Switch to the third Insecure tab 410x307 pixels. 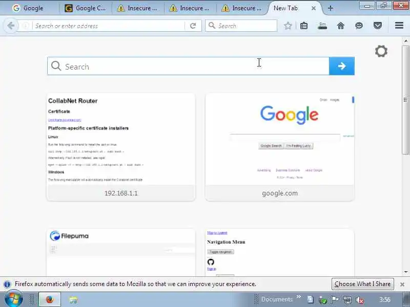coord(242,8)
